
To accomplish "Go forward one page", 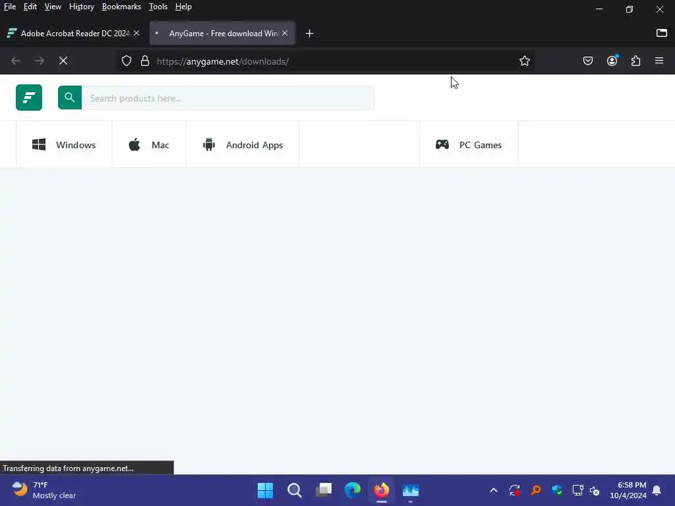I will (40, 61).
